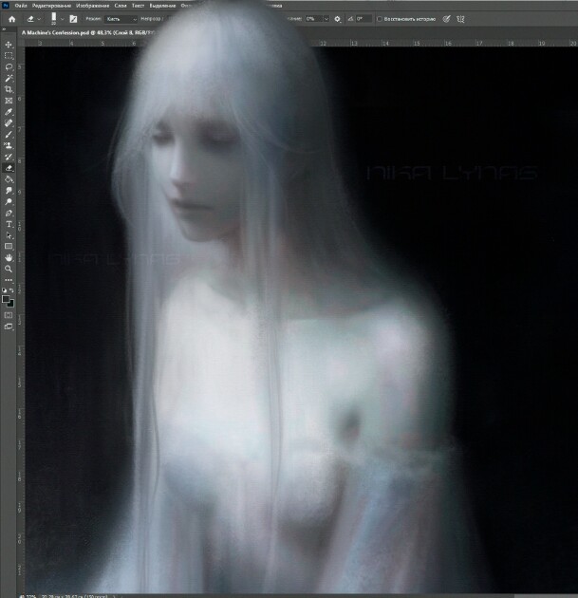Open the Выделение menu

163,6
